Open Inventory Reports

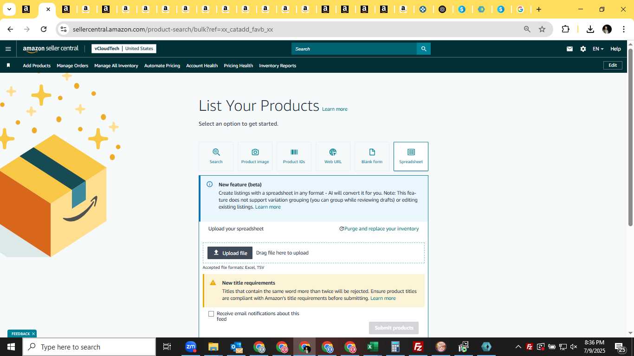pos(278,66)
